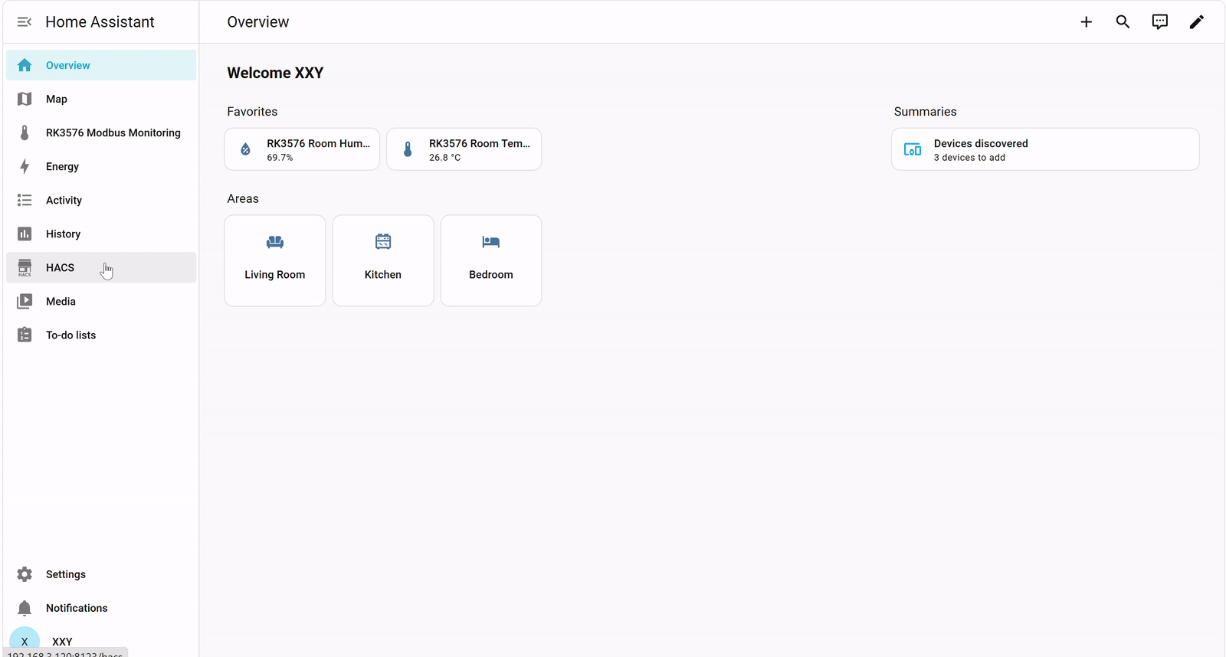
Task: Open the Kitchen area label
Action: (x=383, y=274)
